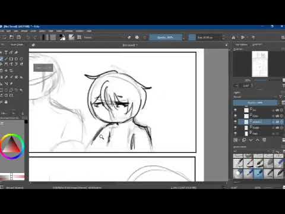Duplicate the current layer

point(244,140)
